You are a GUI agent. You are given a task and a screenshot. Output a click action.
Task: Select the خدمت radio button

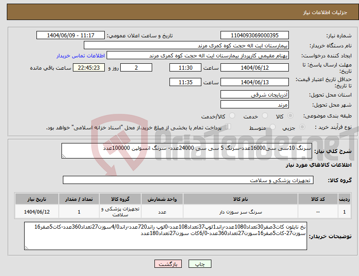point(265,116)
